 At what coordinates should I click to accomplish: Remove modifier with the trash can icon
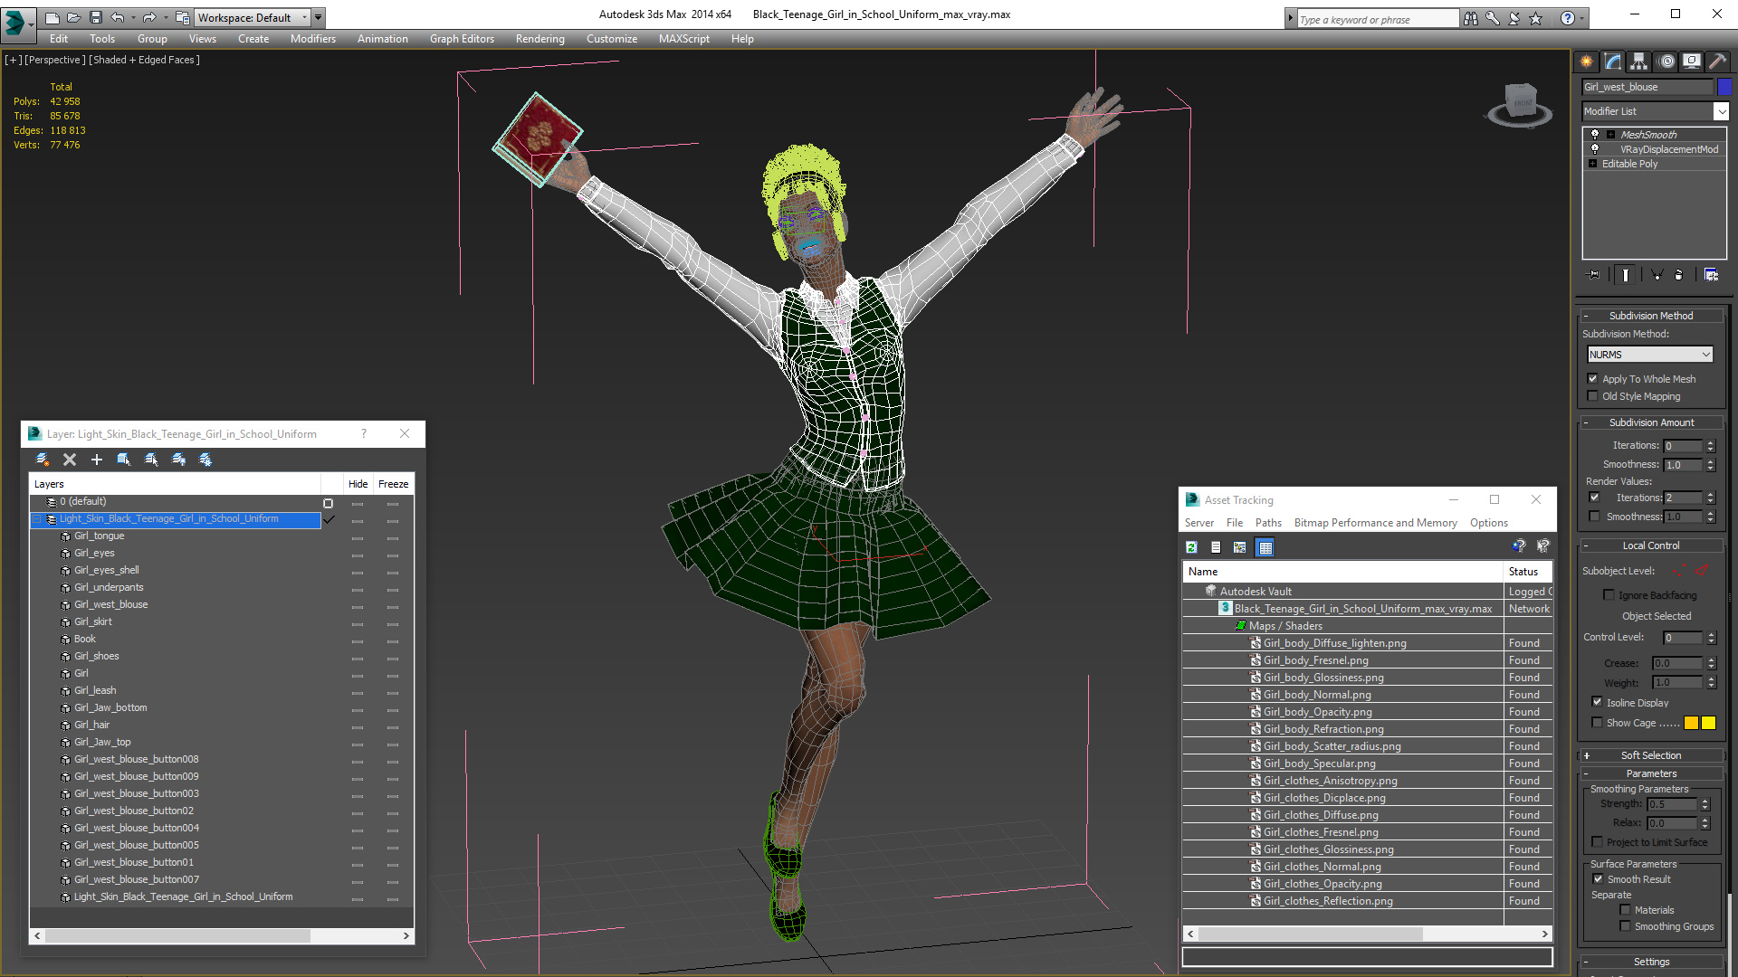tap(1679, 275)
